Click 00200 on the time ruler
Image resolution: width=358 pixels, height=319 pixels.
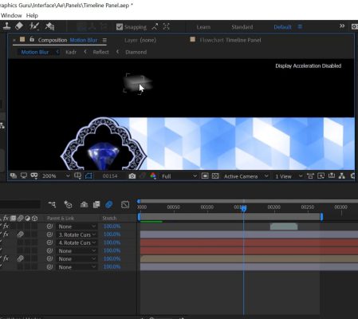tap(274, 207)
